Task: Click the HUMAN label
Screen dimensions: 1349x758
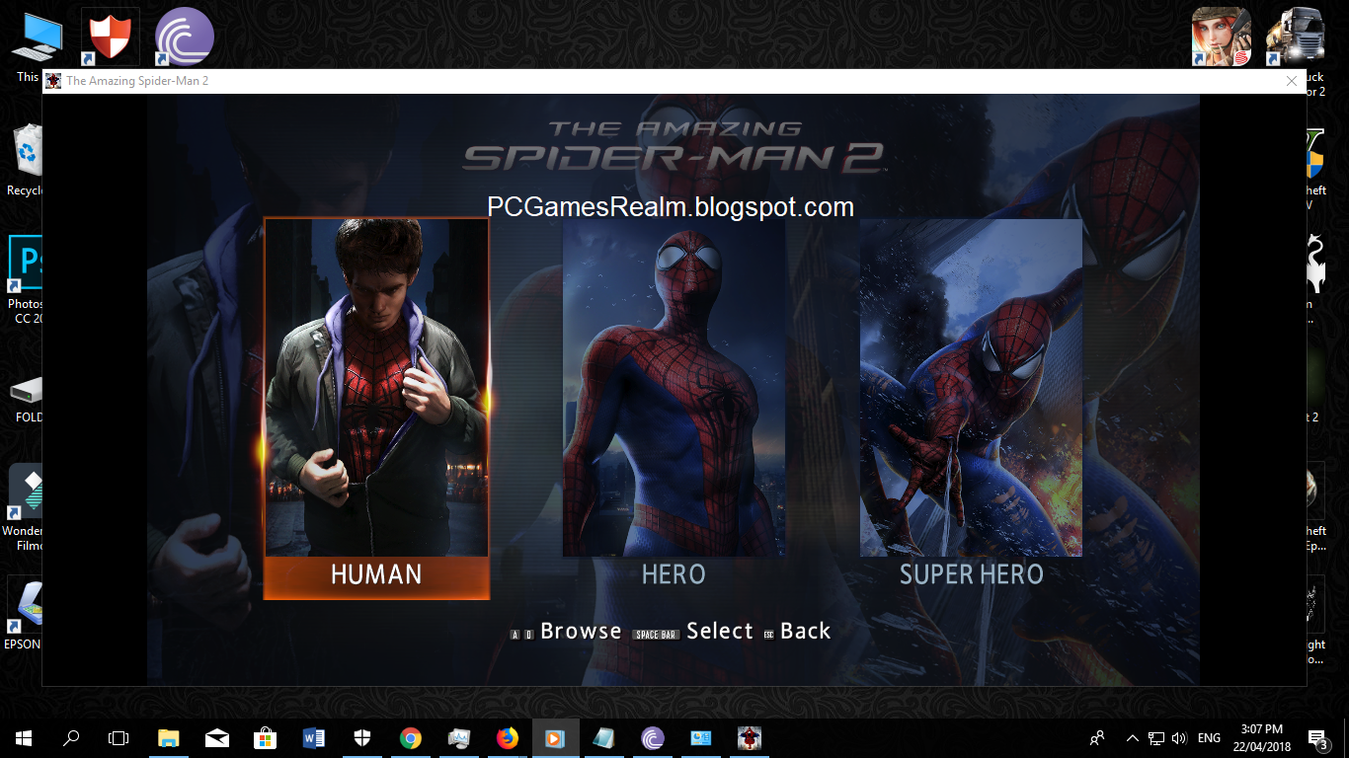Action: click(376, 574)
